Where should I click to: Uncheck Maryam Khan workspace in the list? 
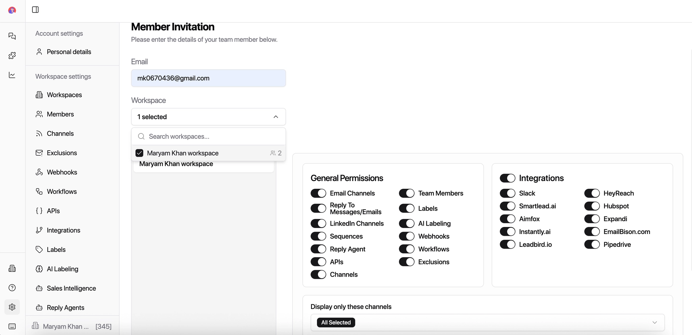click(139, 153)
